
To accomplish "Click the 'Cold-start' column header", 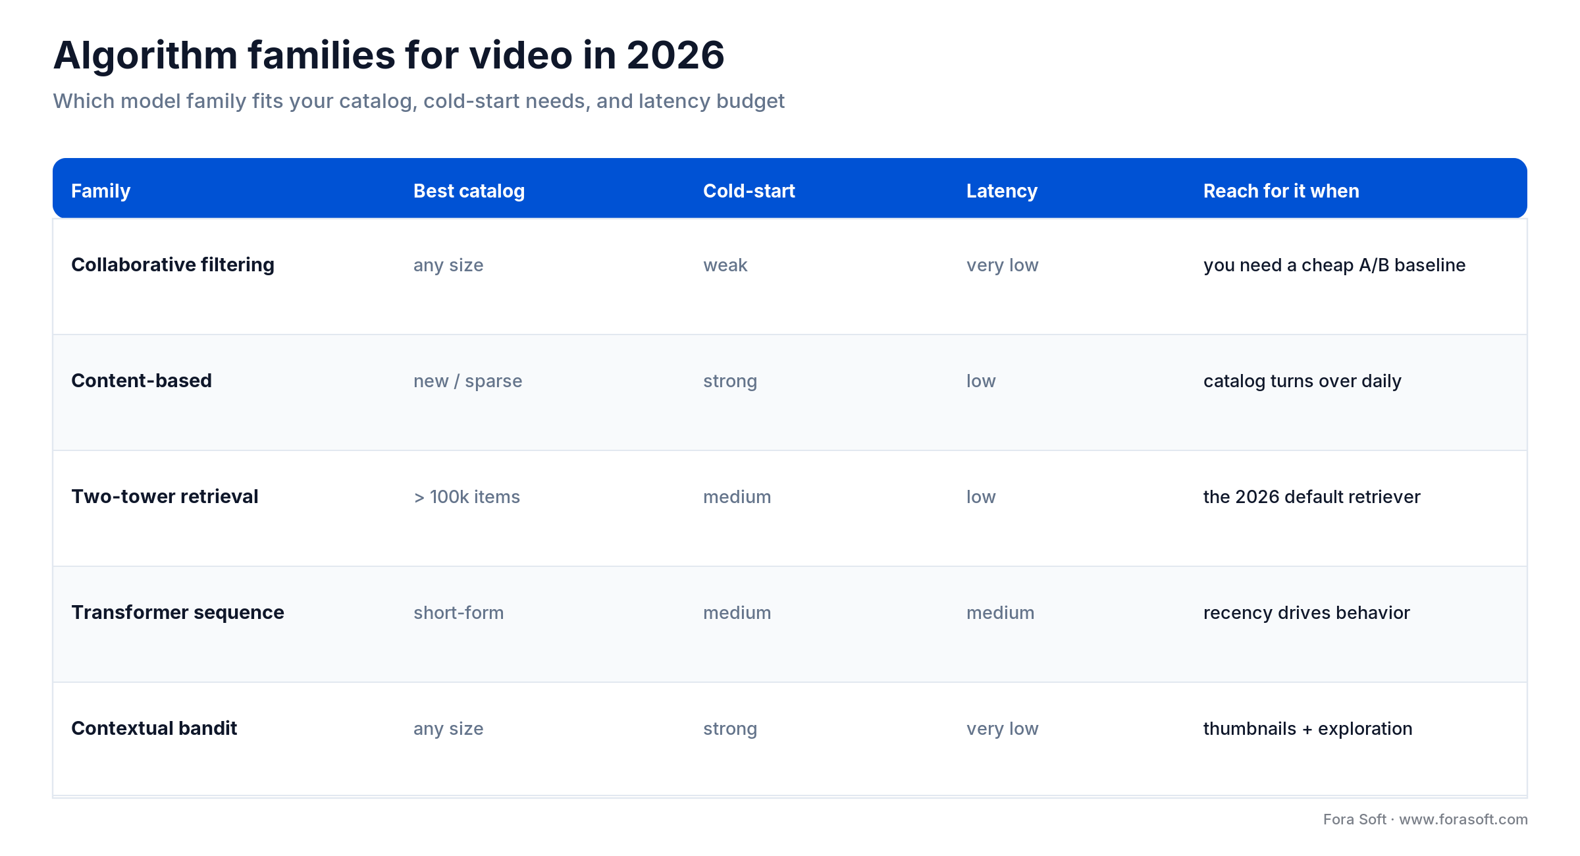I will tap(749, 191).
